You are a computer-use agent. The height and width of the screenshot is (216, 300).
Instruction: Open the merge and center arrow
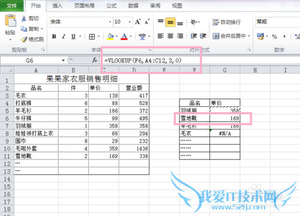249,36
